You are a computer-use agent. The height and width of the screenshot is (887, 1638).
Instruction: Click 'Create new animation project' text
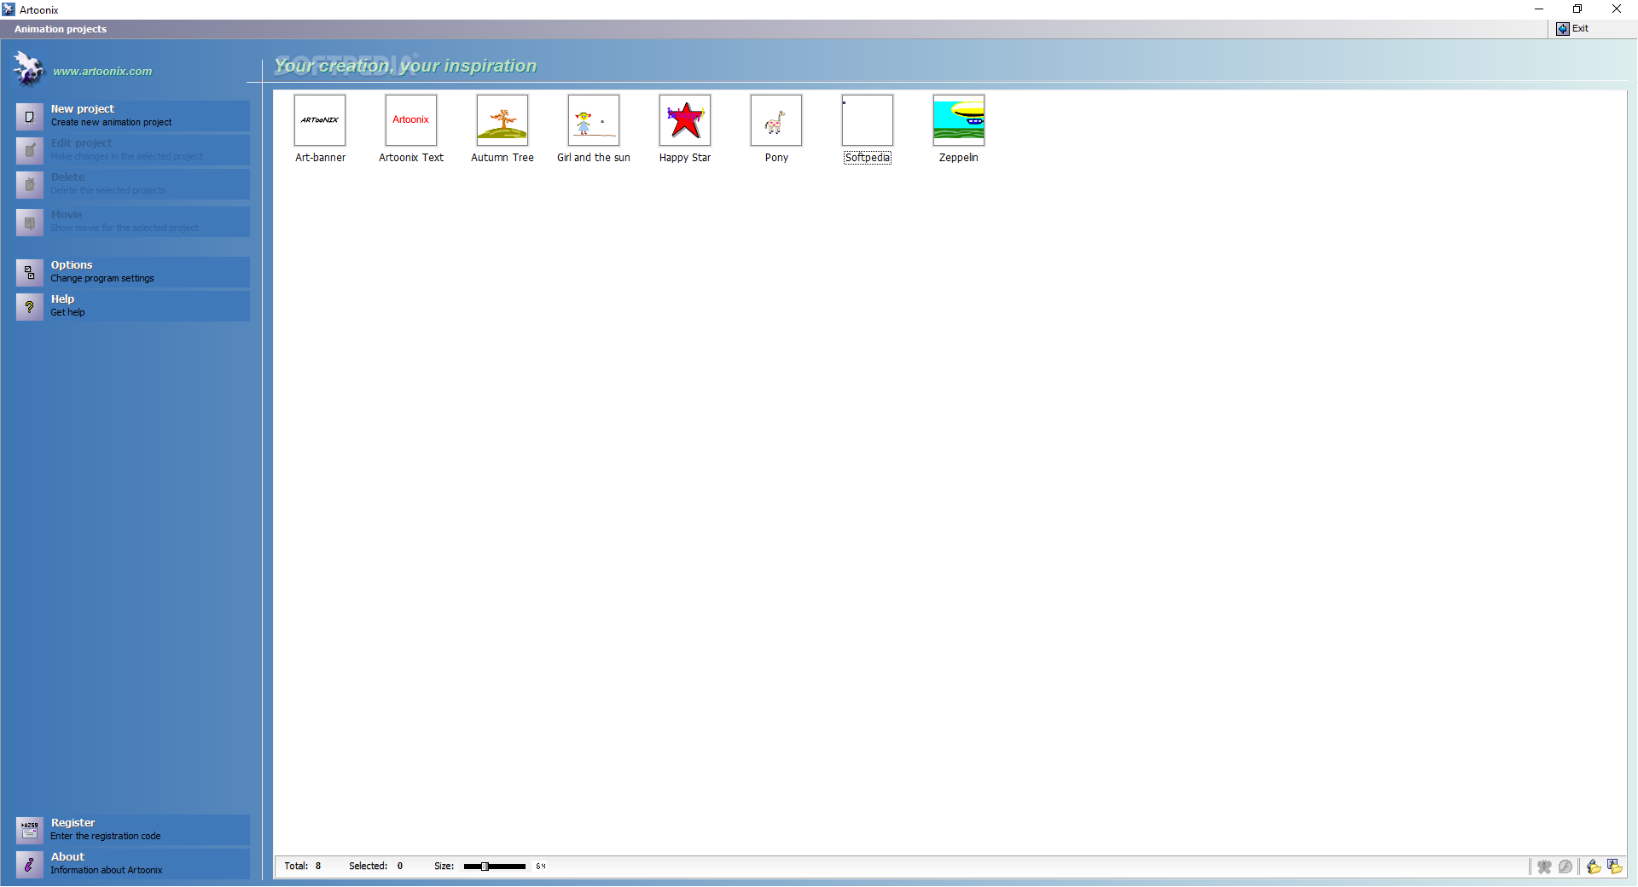pyautogui.click(x=111, y=123)
